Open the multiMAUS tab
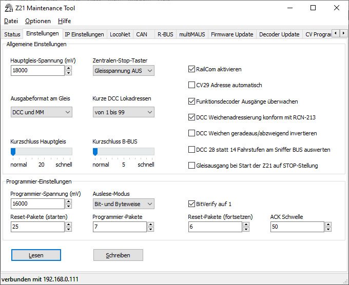The width and height of the screenshot is (349, 285). pyautogui.click(x=192, y=34)
